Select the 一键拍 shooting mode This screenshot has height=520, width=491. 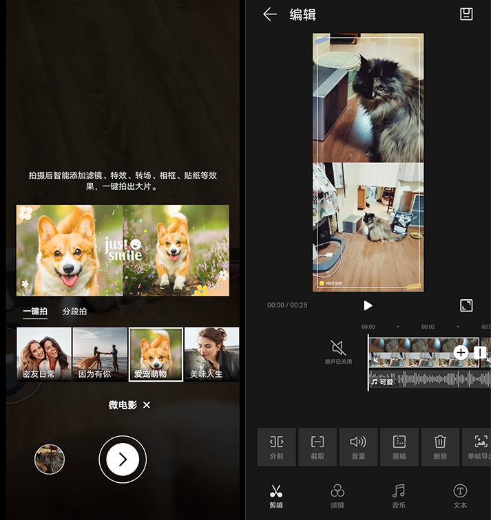click(x=35, y=312)
